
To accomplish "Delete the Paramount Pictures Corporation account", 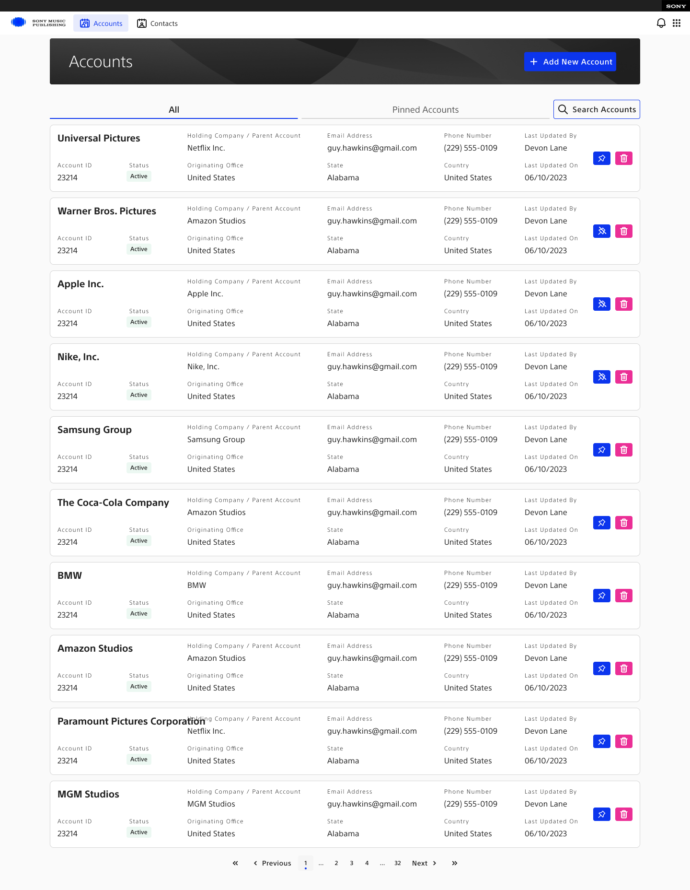I will coord(624,741).
